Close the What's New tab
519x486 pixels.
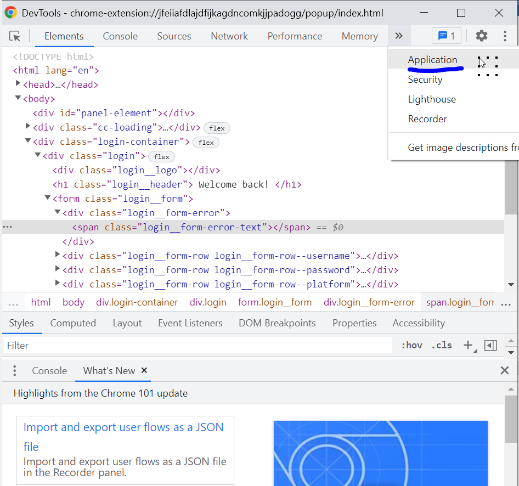coord(144,370)
